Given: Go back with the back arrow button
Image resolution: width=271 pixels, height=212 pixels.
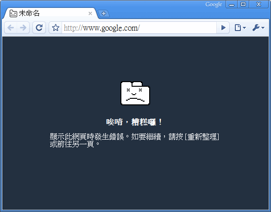Looking at the screenshot, I should [11, 27].
